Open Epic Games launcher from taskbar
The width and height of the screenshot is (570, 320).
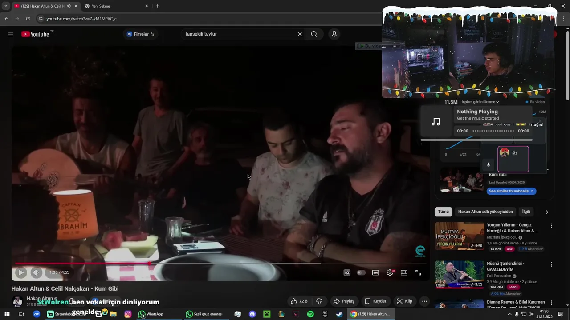(x=325, y=314)
